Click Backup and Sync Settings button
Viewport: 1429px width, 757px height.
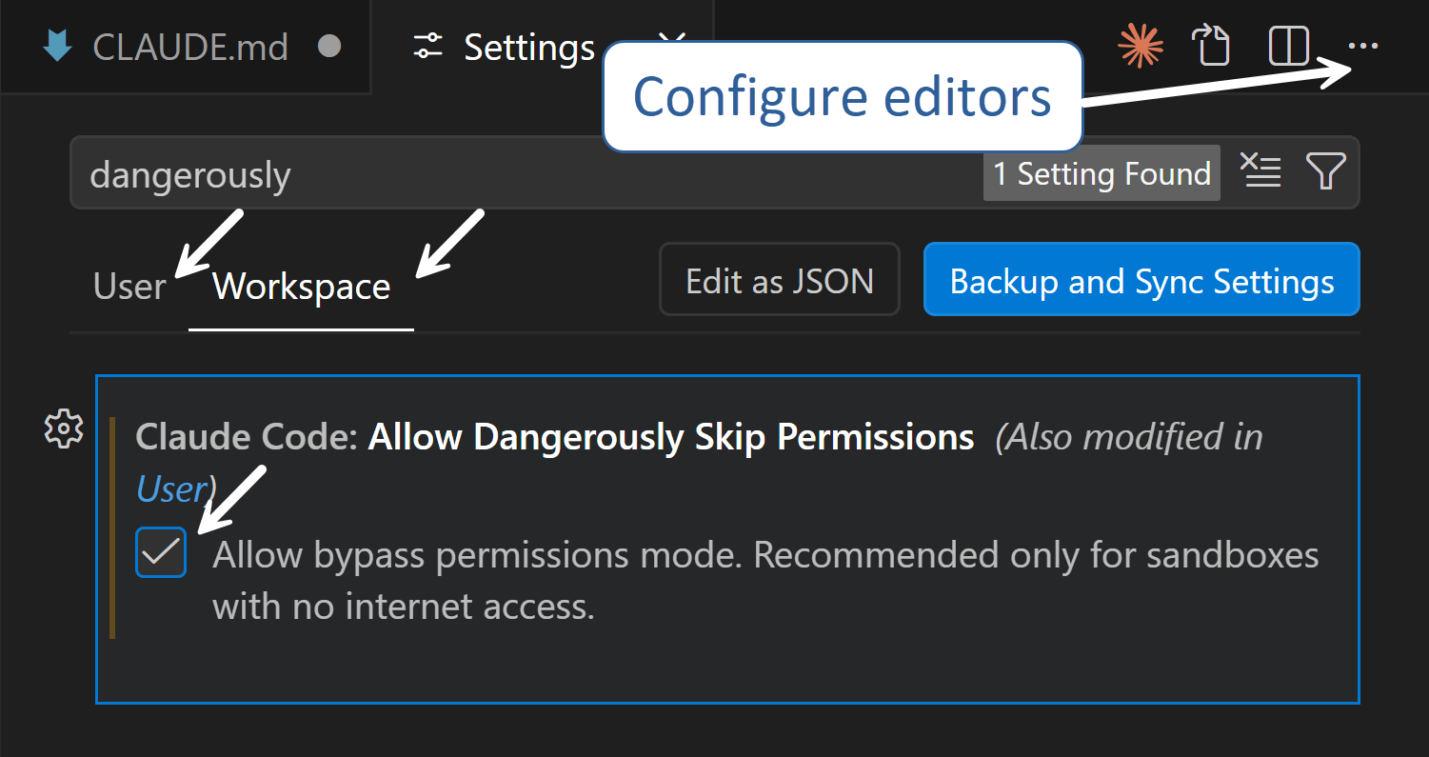(1141, 280)
